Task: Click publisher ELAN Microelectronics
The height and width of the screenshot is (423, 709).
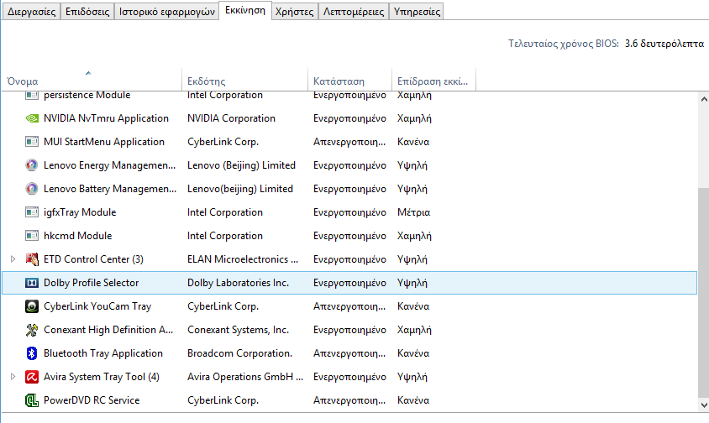Action: 243,259
